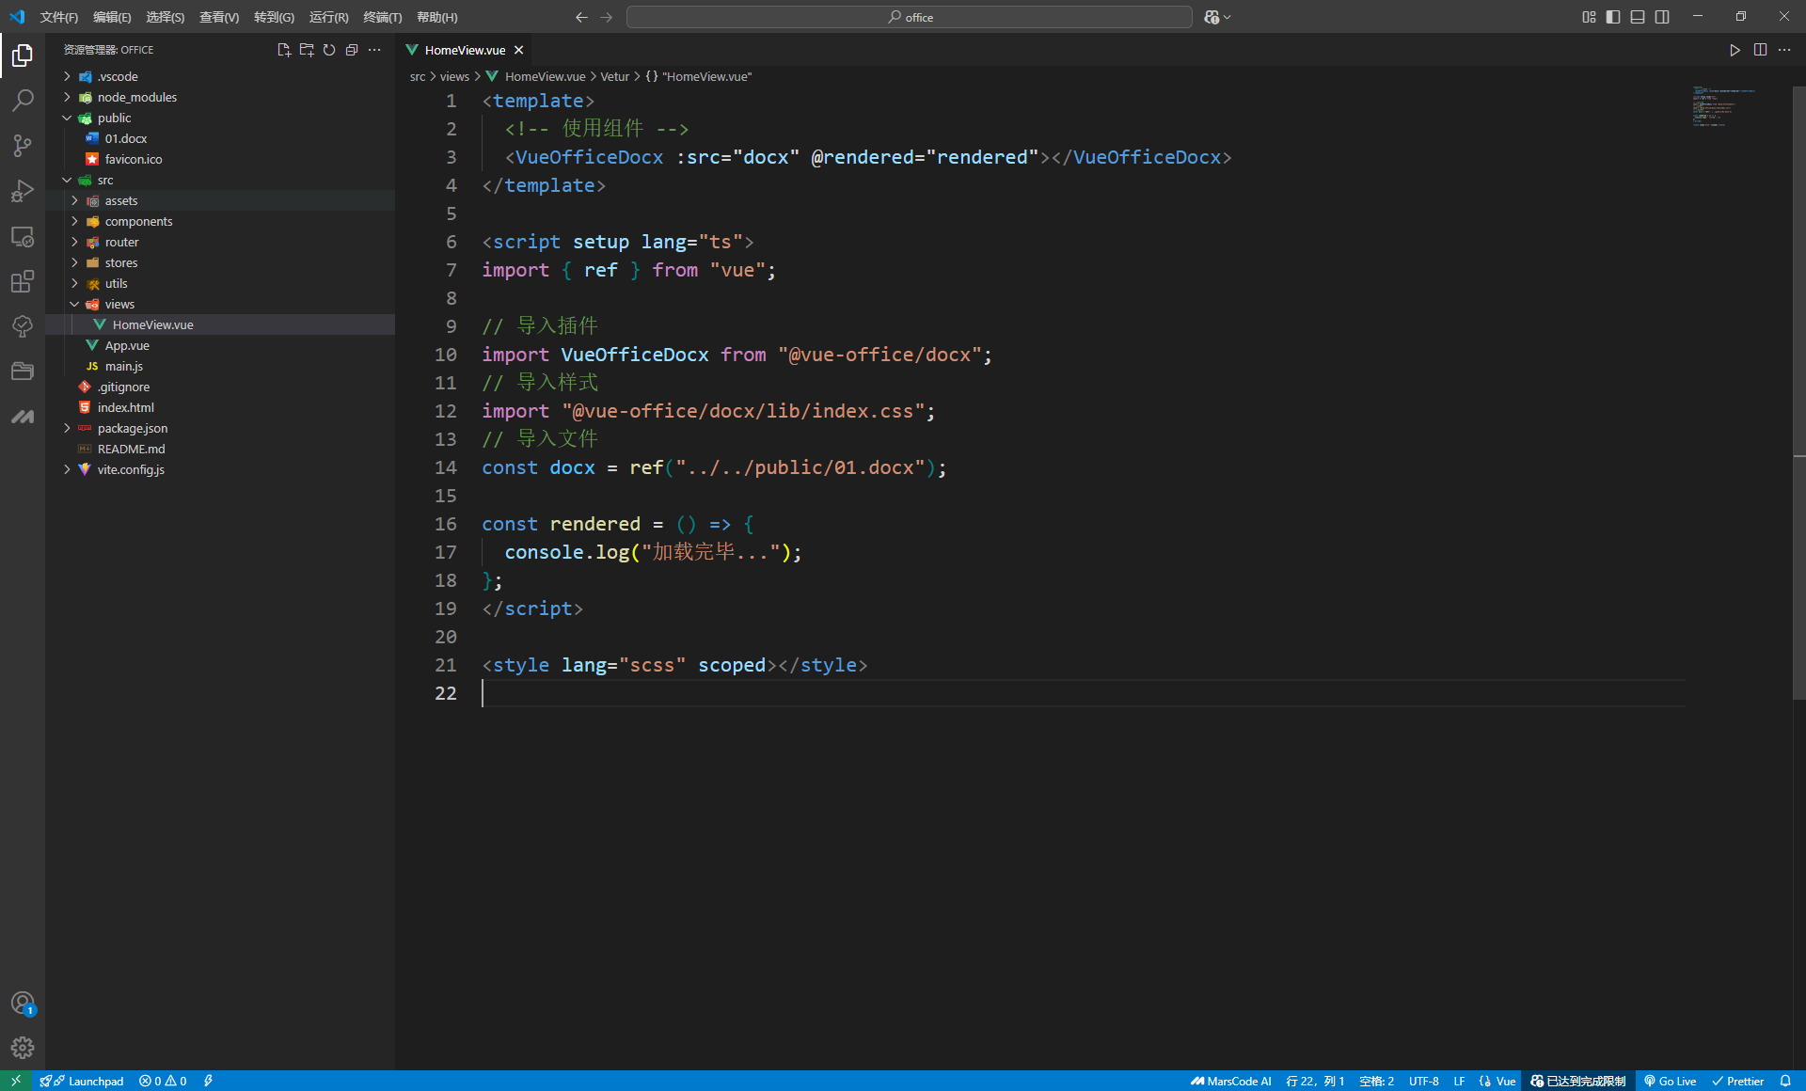Open the notifications bell
The height and width of the screenshot is (1091, 1806).
(x=1785, y=1082)
